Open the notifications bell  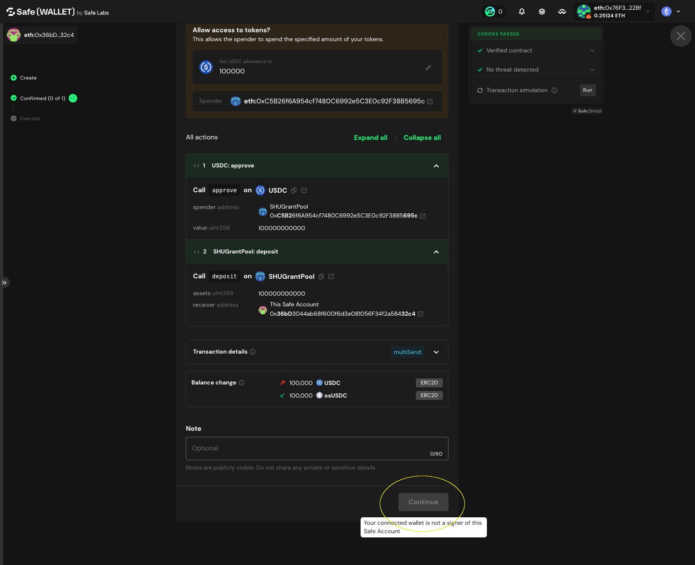522,12
